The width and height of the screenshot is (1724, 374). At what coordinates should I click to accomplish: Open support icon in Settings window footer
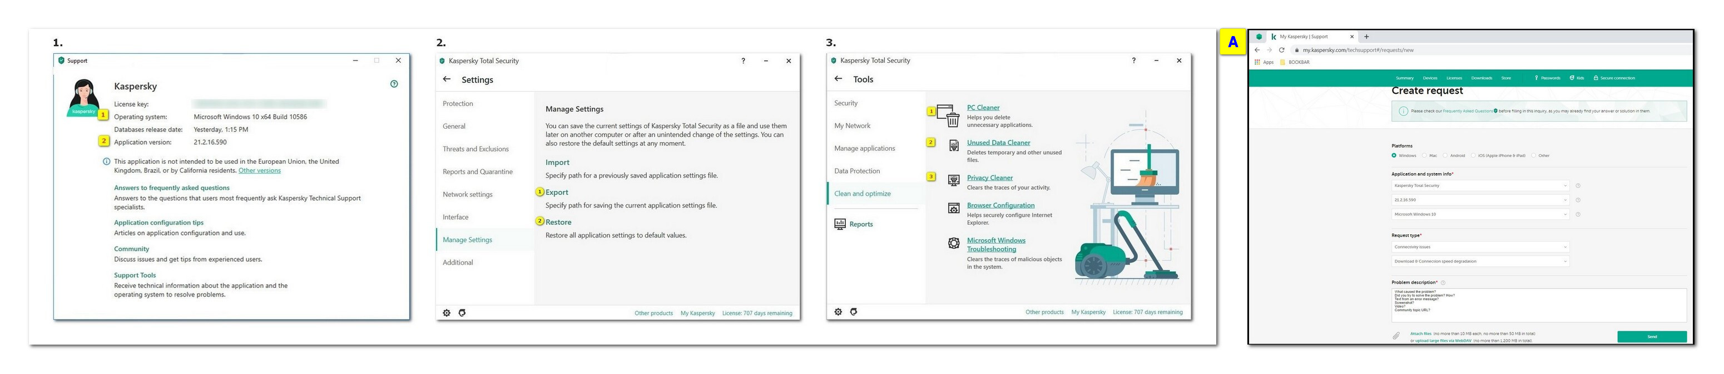[x=462, y=312]
